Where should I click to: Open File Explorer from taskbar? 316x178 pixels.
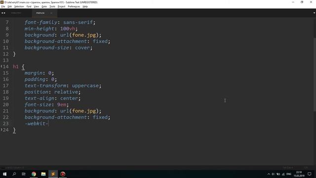coord(43,174)
